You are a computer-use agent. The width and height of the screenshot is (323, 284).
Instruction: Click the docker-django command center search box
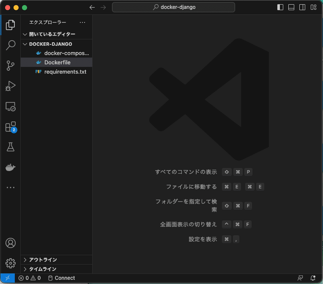[x=173, y=7]
